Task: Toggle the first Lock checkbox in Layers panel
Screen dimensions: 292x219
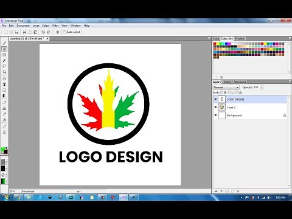Action: pos(221,92)
